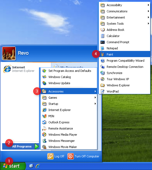Expand the Startup submenu arrow
Screen dimensions: 152x170
(x=95, y=104)
